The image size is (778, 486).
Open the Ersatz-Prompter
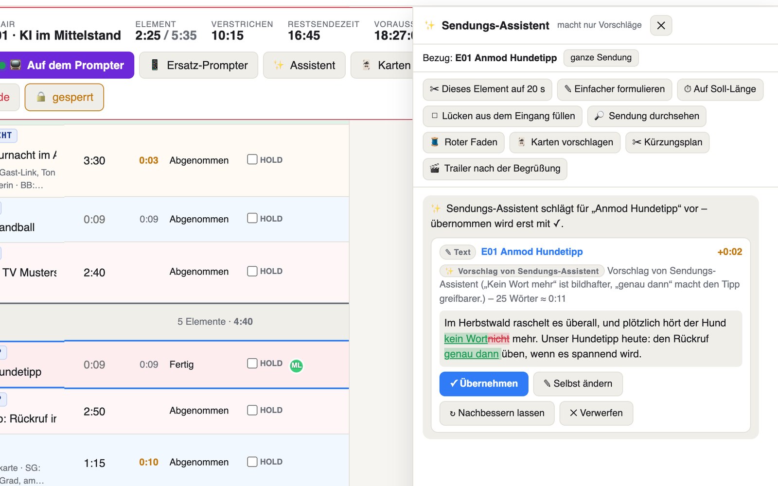(x=198, y=65)
